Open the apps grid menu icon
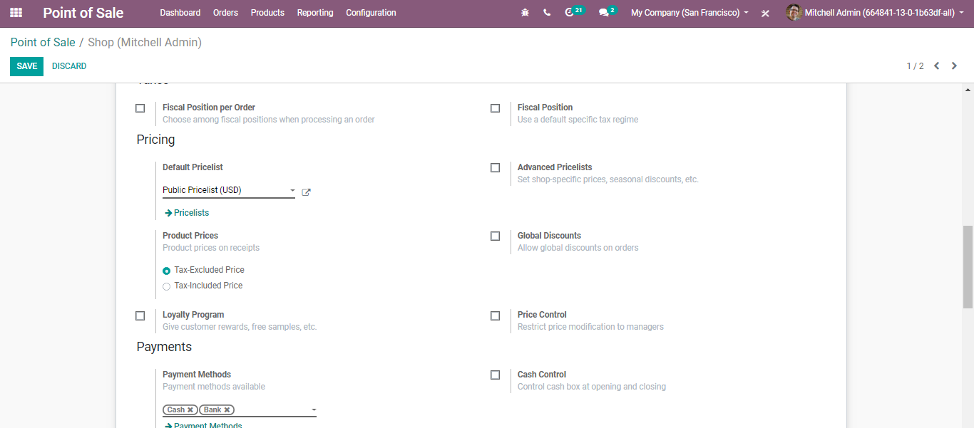 click(16, 13)
